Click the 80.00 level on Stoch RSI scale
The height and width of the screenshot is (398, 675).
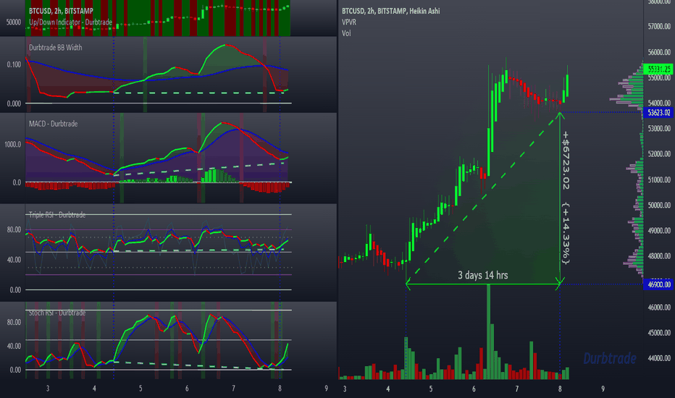[14, 322]
